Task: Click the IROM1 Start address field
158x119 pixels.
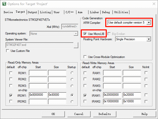Action: (38, 95)
